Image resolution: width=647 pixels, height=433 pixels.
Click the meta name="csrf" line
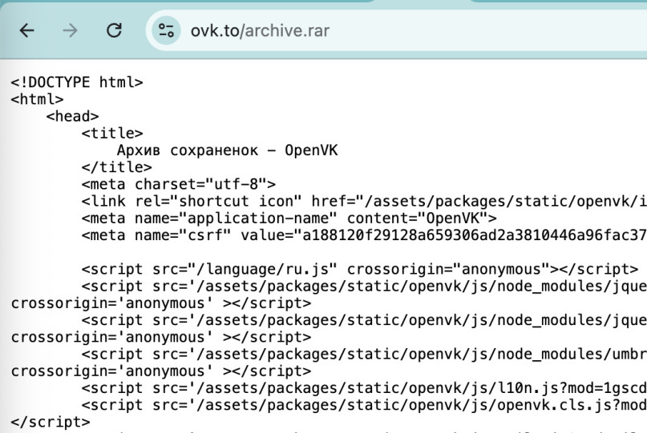[x=364, y=235]
